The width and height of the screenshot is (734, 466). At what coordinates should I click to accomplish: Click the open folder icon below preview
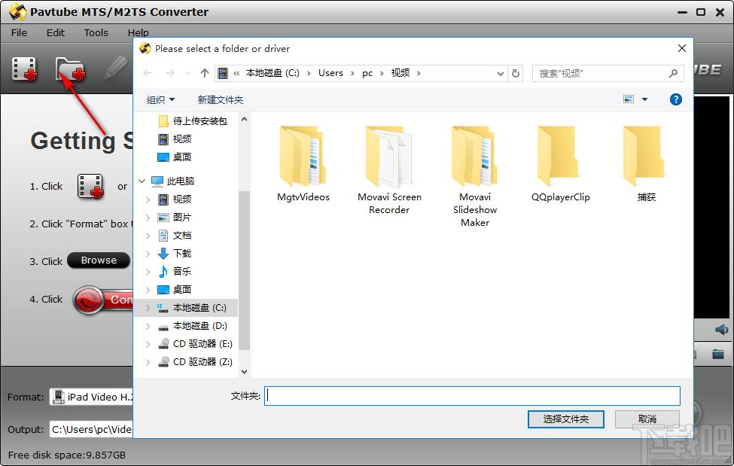[718, 354]
